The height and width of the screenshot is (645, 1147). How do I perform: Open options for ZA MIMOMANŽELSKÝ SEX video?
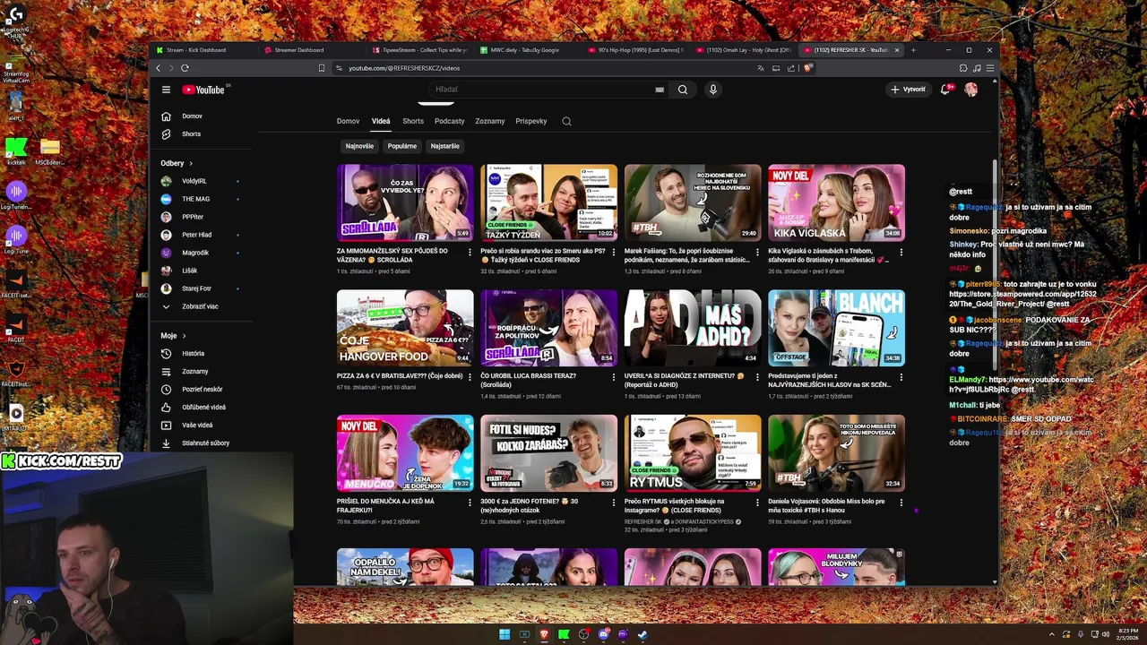470,252
